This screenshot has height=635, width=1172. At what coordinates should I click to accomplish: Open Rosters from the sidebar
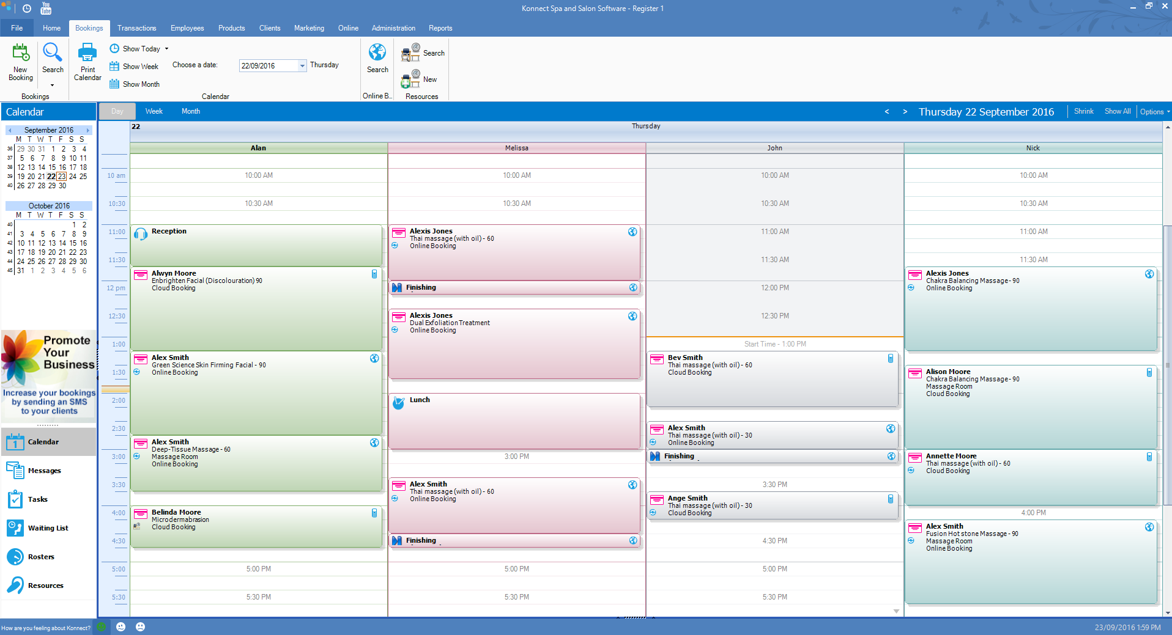point(41,557)
